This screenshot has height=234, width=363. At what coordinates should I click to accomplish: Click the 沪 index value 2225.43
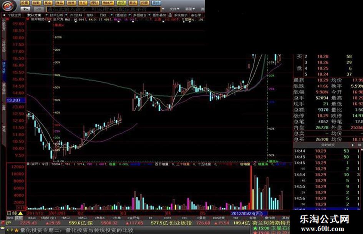coord(28,223)
